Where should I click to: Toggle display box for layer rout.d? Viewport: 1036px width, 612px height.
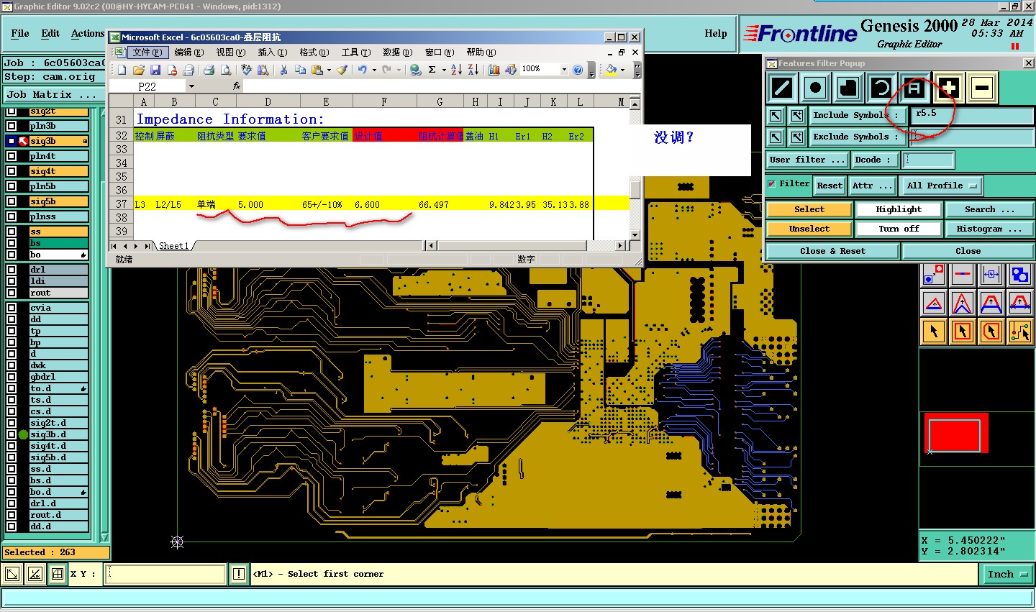[12, 515]
